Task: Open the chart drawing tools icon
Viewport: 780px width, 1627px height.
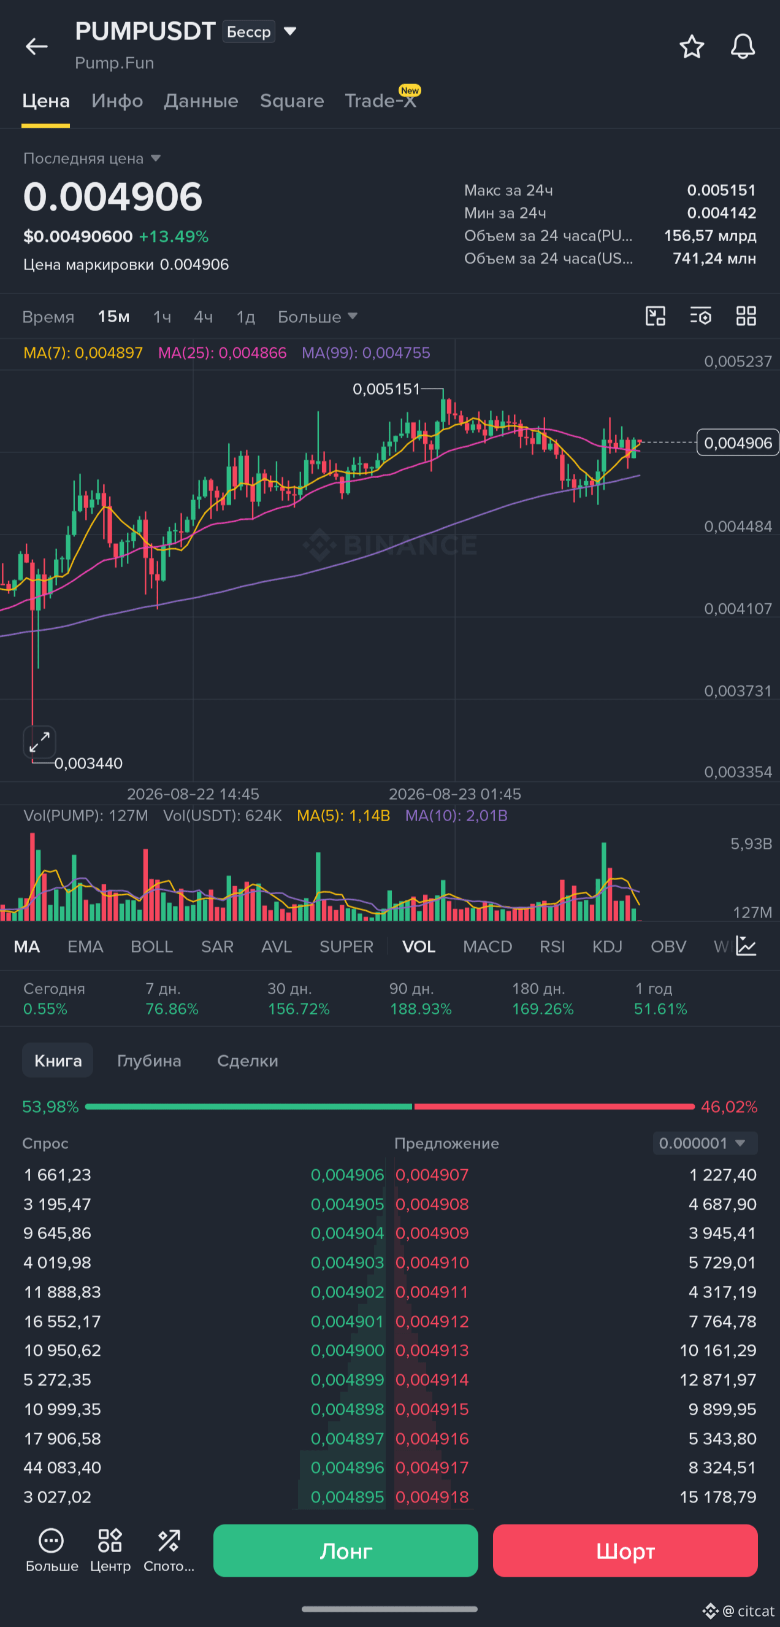Action: point(656,316)
